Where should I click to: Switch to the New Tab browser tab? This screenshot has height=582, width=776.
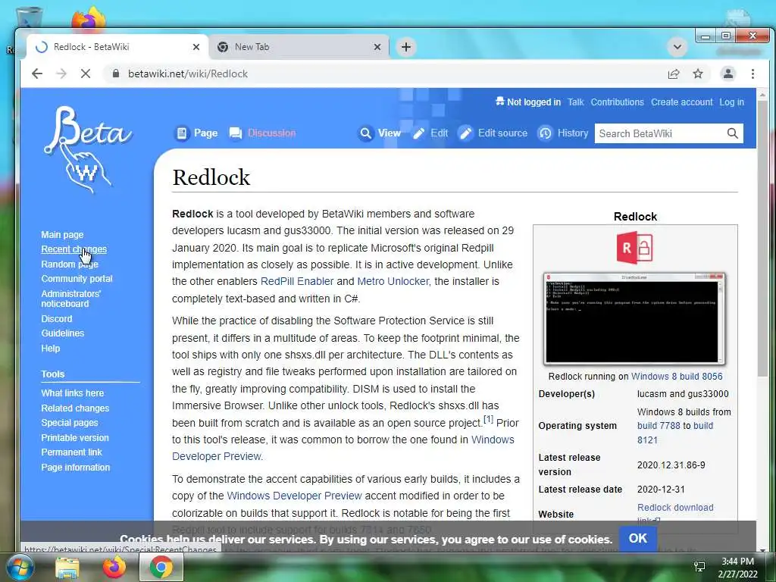tap(299, 47)
